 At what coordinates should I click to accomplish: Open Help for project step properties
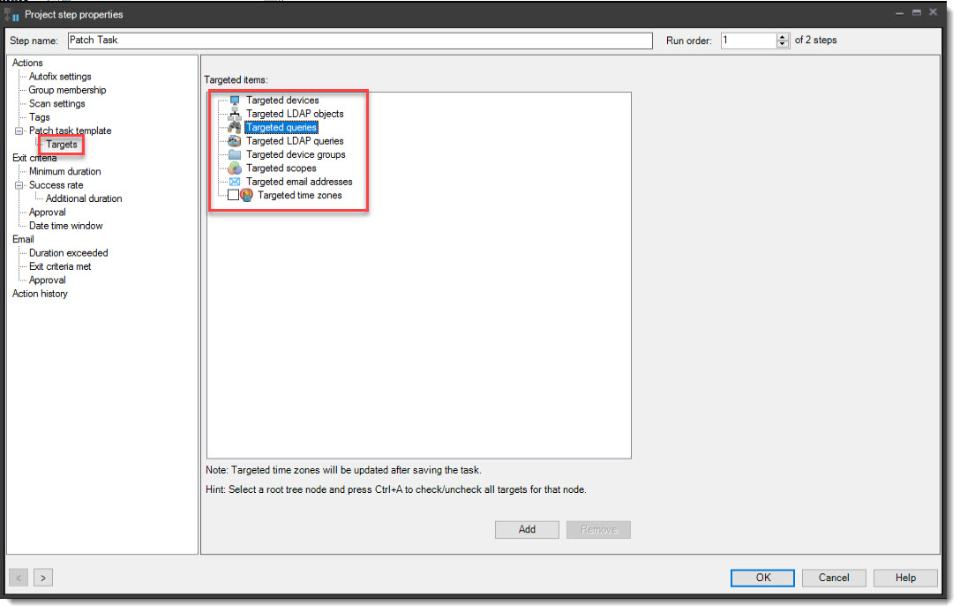click(905, 578)
